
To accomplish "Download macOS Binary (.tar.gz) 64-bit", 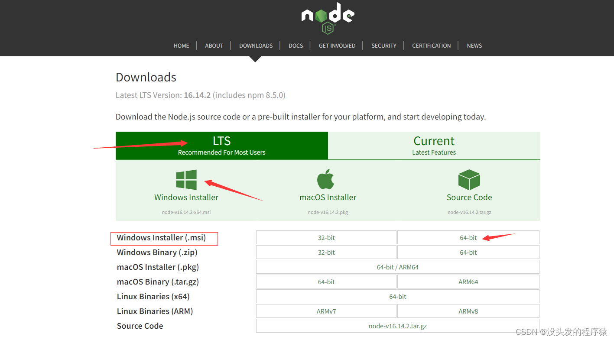I will click(x=326, y=282).
